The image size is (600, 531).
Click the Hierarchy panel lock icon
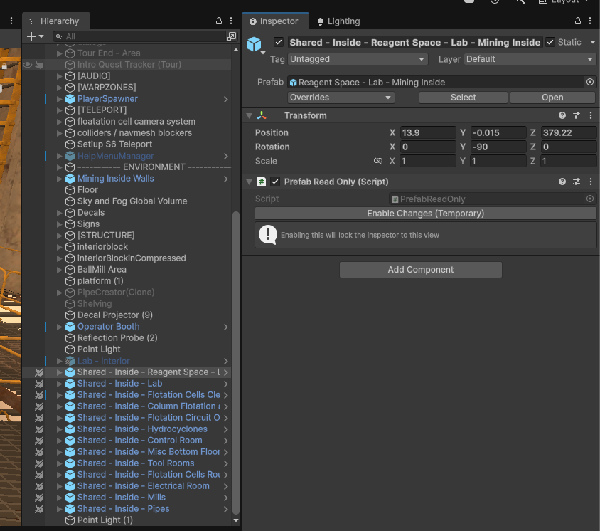coord(219,21)
